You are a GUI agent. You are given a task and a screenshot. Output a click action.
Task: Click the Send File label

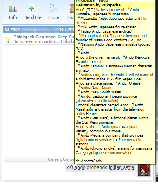point(33,17)
